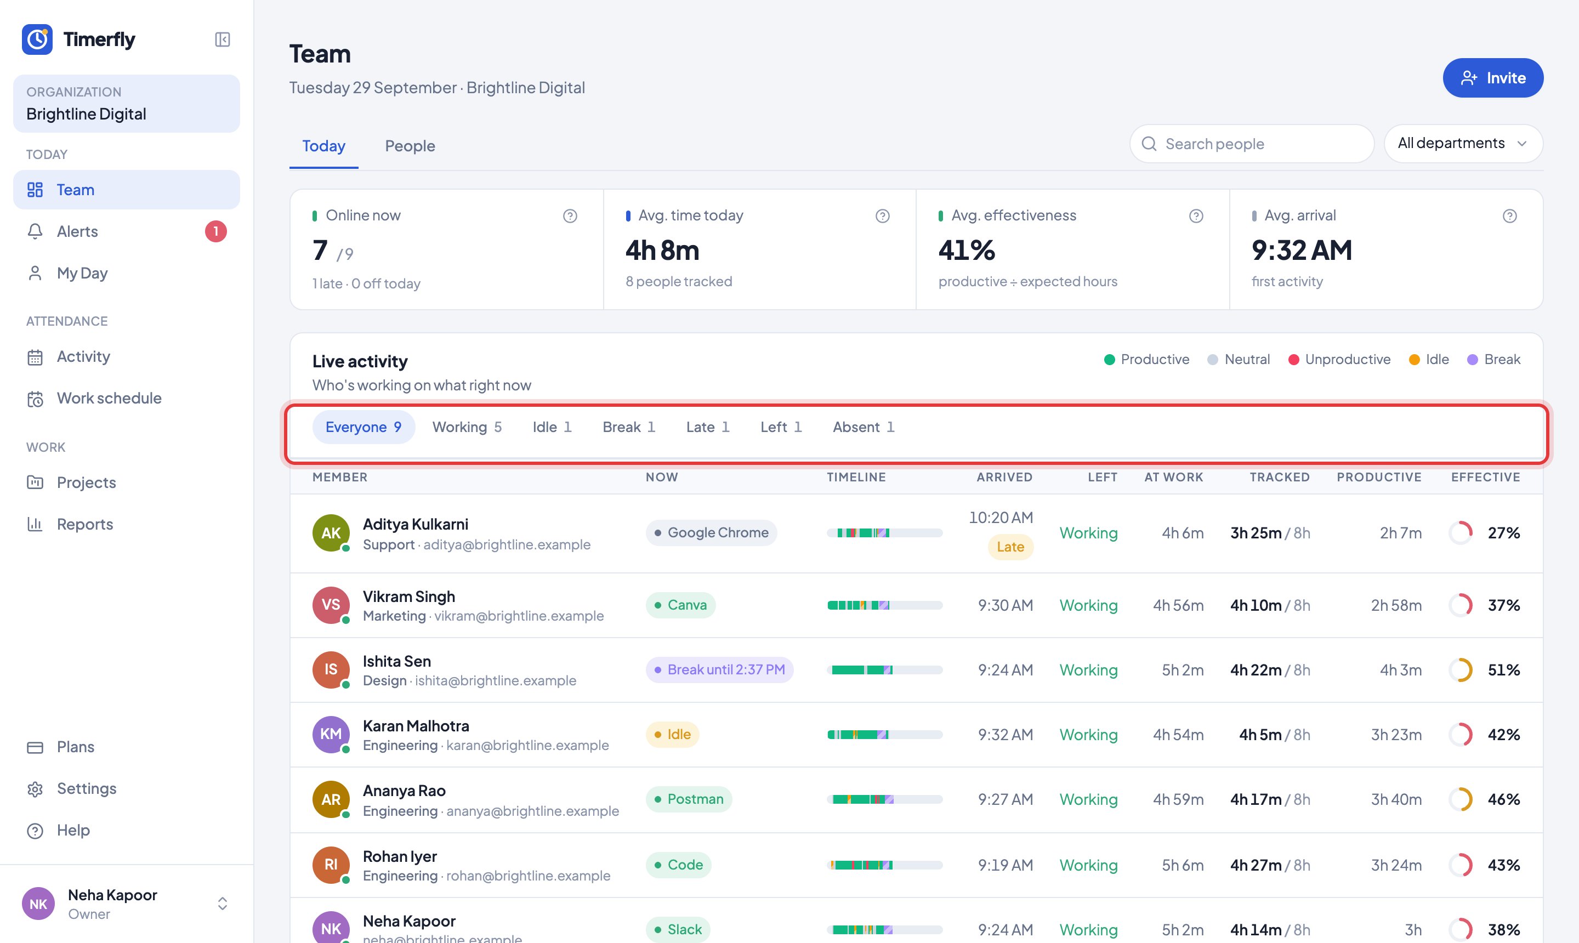Switch to the People tab
Image resolution: width=1579 pixels, height=943 pixels.
pos(410,146)
